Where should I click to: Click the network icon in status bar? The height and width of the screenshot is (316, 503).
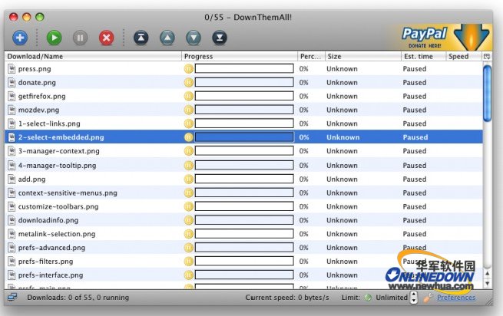pos(12,297)
